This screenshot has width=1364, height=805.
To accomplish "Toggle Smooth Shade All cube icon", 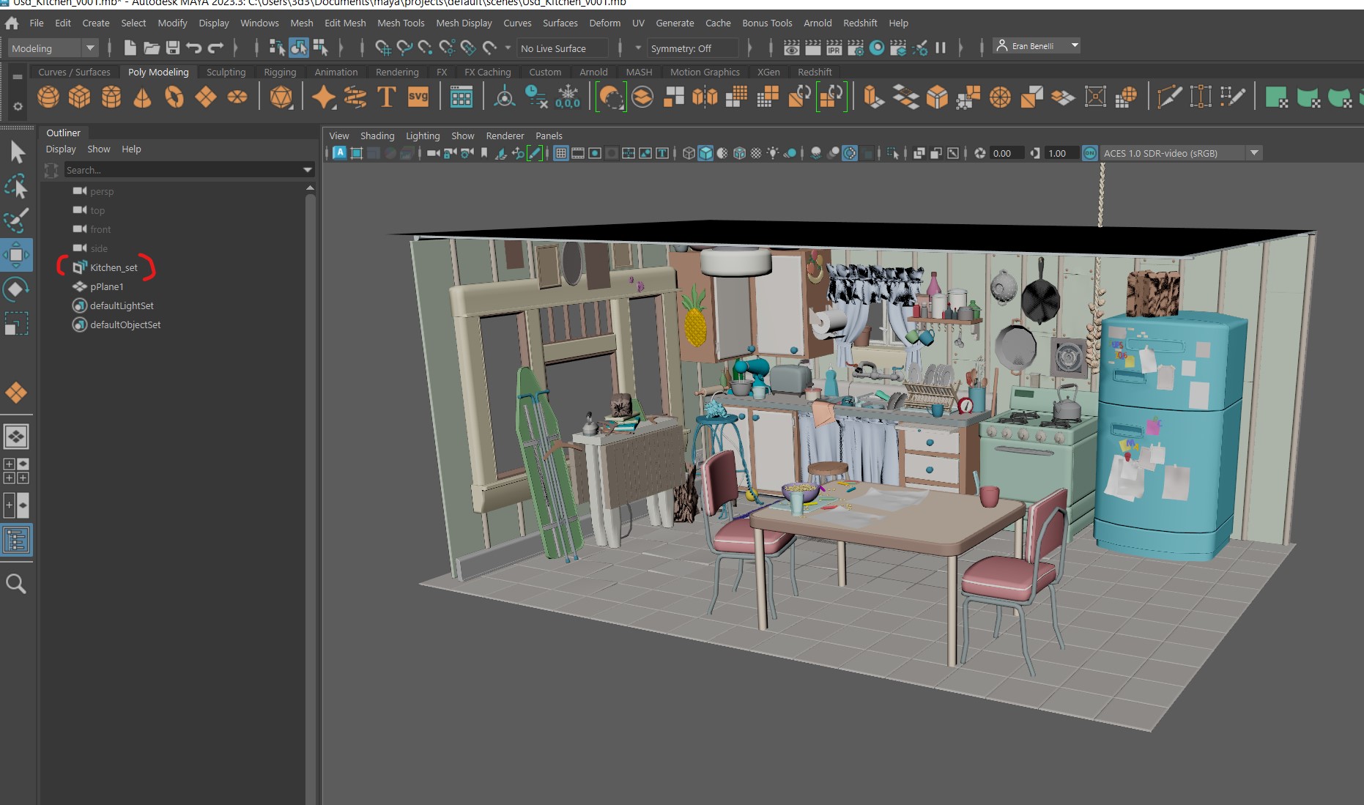I will 705,153.
